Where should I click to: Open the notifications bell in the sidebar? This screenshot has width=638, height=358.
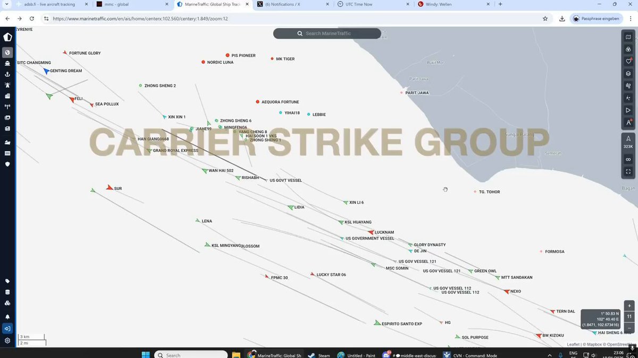pos(7,317)
